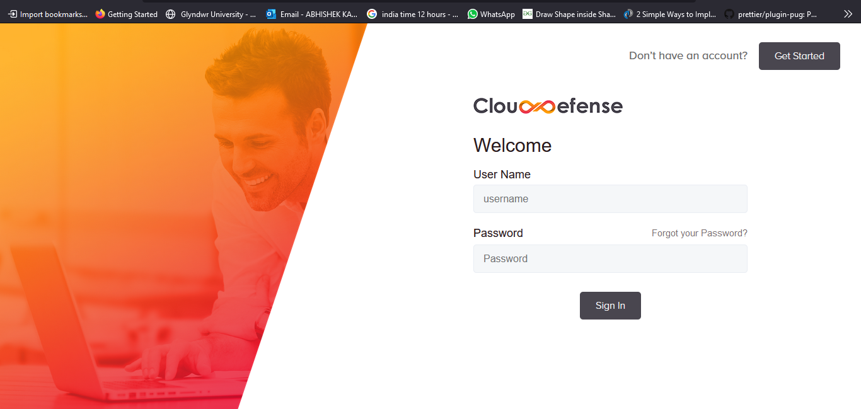The height and width of the screenshot is (409, 861).
Task: Click the Excel icon on Draw Shape bookmark
Action: coord(527,13)
